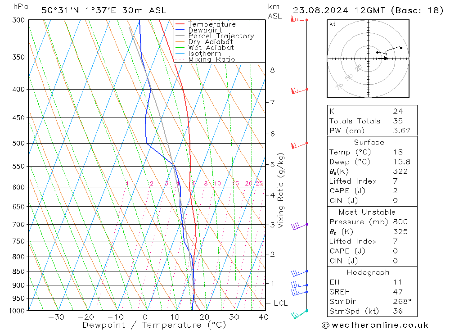Select the 'Dry Adiabat' legend label
This screenshot has height=330, width=450.
(x=210, y=42)
